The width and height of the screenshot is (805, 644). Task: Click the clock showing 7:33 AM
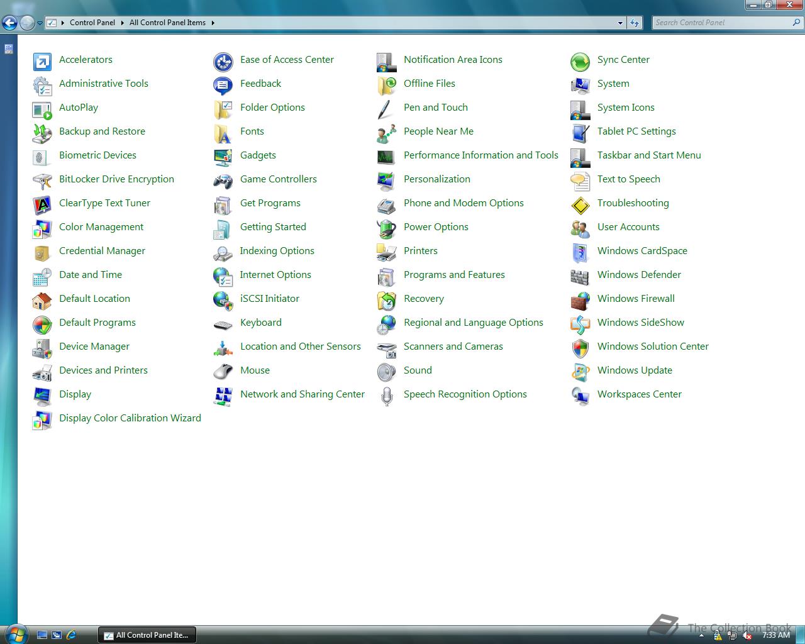click(x=775, y=635)
